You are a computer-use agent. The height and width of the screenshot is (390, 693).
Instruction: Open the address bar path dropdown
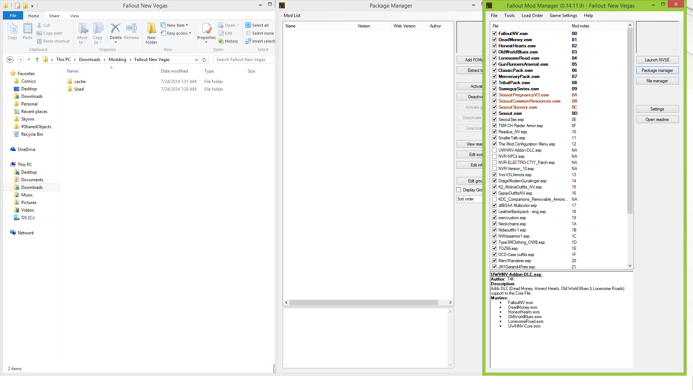pos(196,60)
